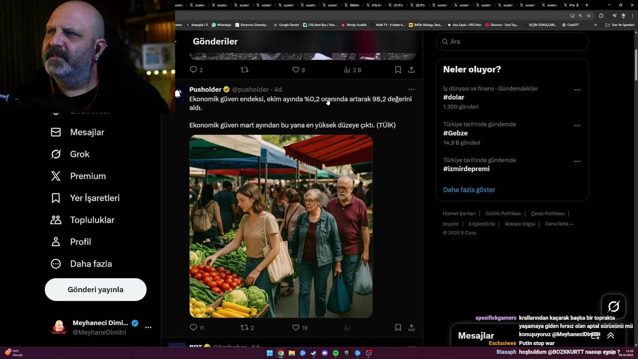The height and width of the screenshot is (359, 638).
Task: Expand Daha fazla sidebar options
Action: pyautogui.click(x=81, y=264)
